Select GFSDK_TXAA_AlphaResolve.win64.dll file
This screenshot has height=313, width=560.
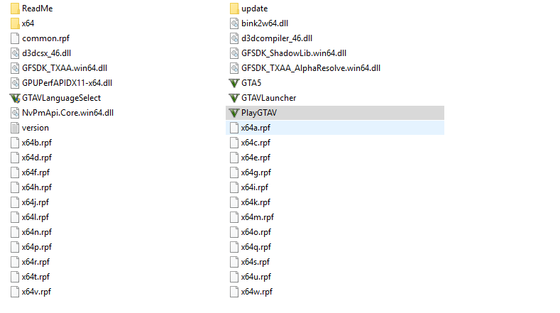click(305, 68)
